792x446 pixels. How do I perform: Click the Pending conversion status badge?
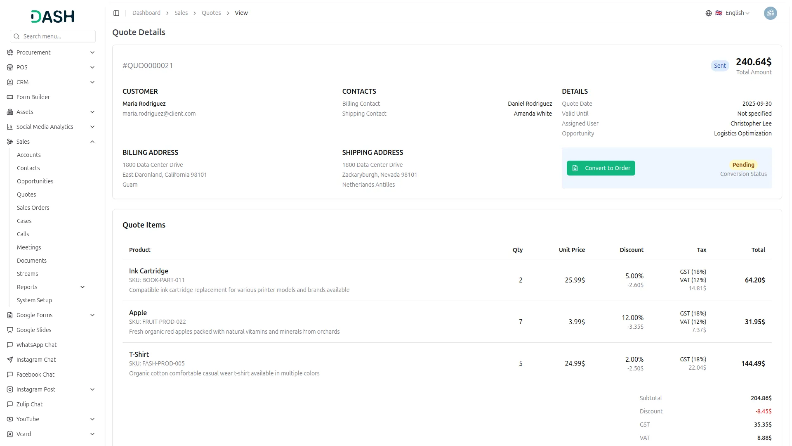[x=743, y=165]
